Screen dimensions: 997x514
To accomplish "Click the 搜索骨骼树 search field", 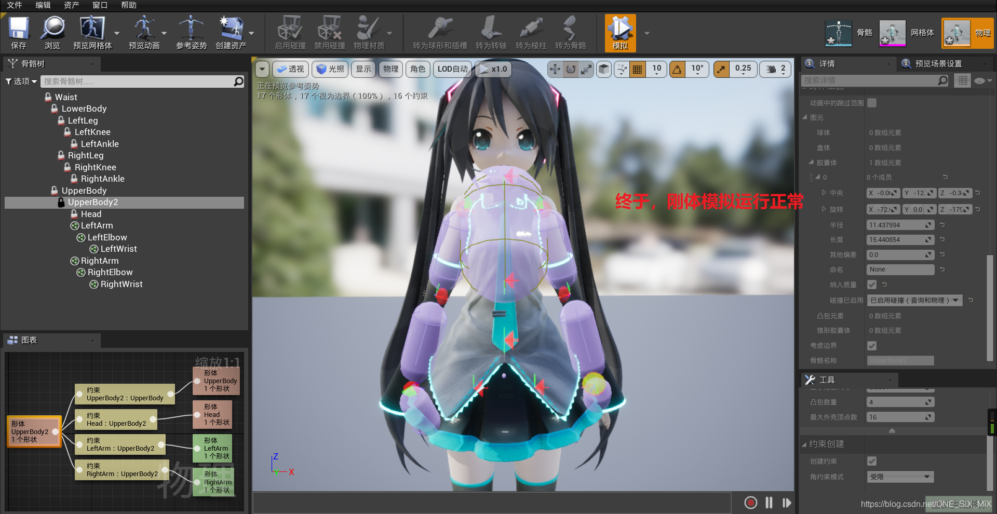I will pos(140,81).
